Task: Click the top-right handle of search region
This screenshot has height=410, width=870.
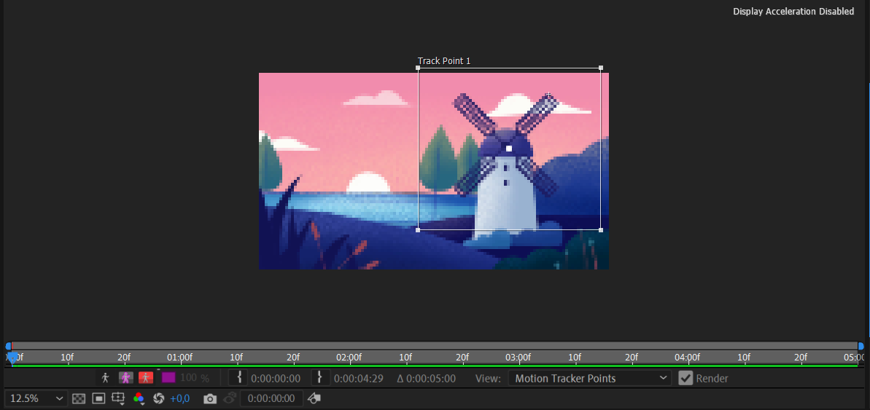Action: (x=601, y=68)
